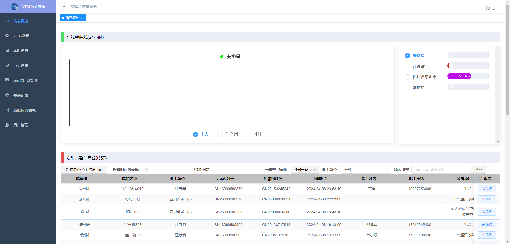Click 未跟踪 for ship 顺达188
The width and height of the screenshot is (510, 244).
pyautogui.click(x=487, y=212)
